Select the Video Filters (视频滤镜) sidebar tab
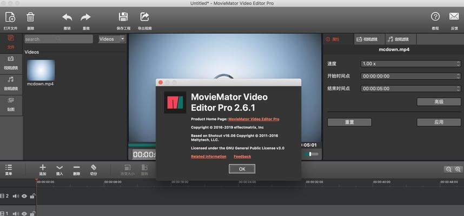 (x=11, y=64)
